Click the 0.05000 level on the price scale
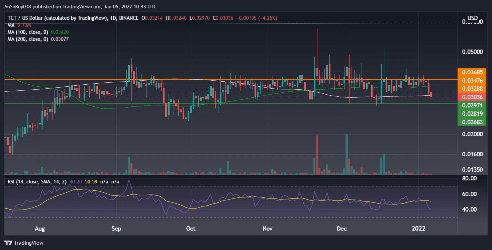492x250 pixels. coord(472,52)
